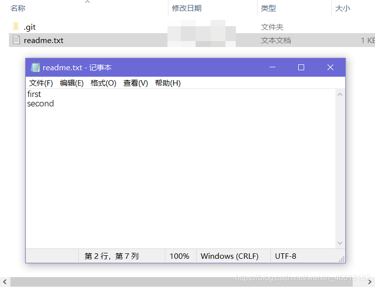Select the readme.txt file icon in Explorer
375x287 pixels.
[16, 40]
